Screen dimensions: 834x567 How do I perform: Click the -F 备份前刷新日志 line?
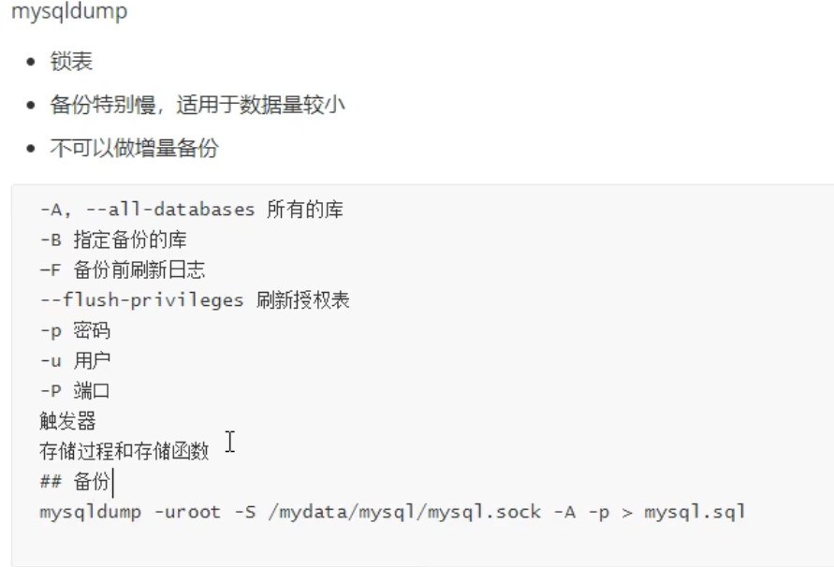(122, 270)
